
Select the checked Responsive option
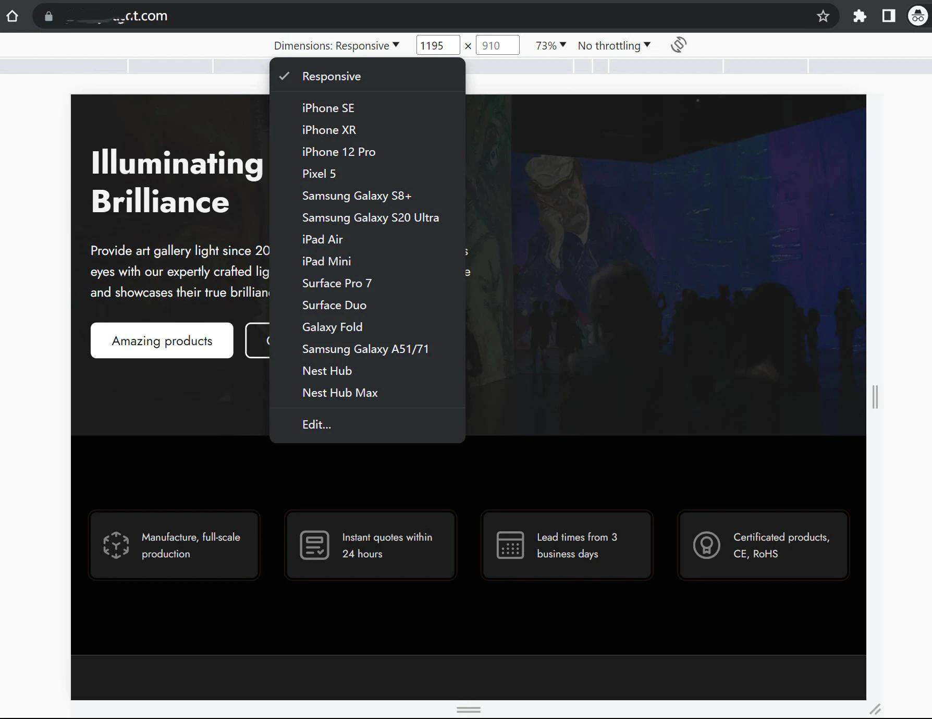click(332, 76)
